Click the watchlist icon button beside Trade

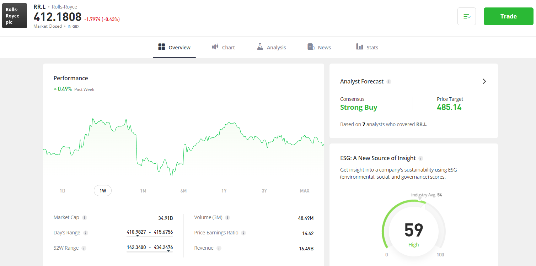point(467,16)
